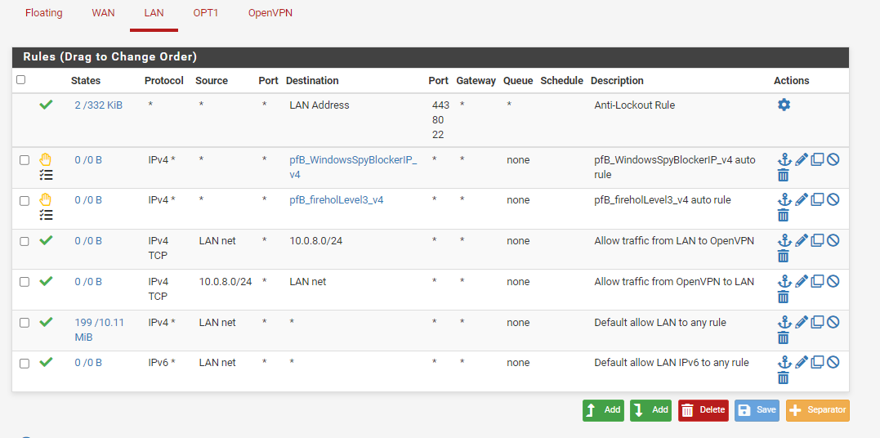This screenshot has width=880, height=438.
Task: Click anchor icon on OpenVPN to LAN rule
Action: click(x=784, y=281)
